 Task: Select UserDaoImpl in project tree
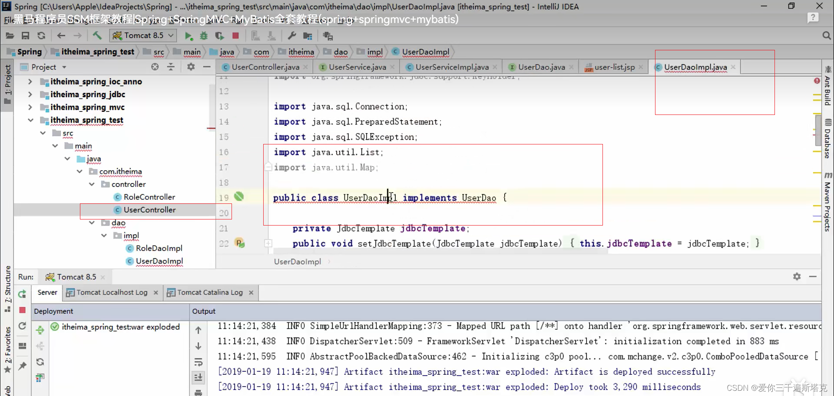[159, 261]
